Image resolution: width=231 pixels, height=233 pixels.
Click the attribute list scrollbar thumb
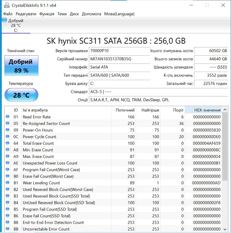(225, 146)
